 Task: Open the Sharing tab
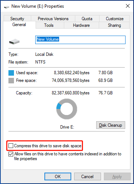coord(114,25)
